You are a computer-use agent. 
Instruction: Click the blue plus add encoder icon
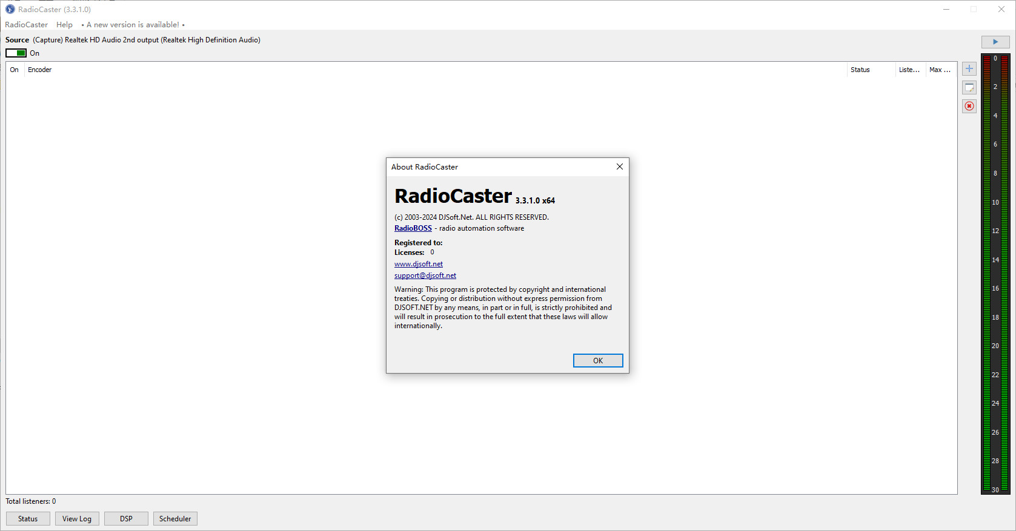coord(969,69)
